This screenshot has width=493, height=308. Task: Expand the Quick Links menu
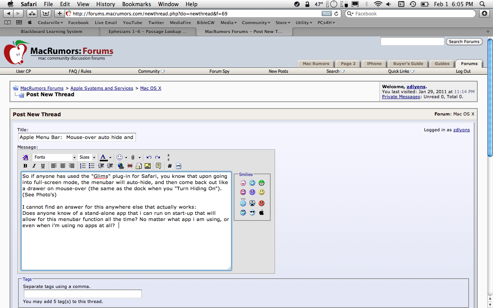pyautogui.click(x=401, y=71)
